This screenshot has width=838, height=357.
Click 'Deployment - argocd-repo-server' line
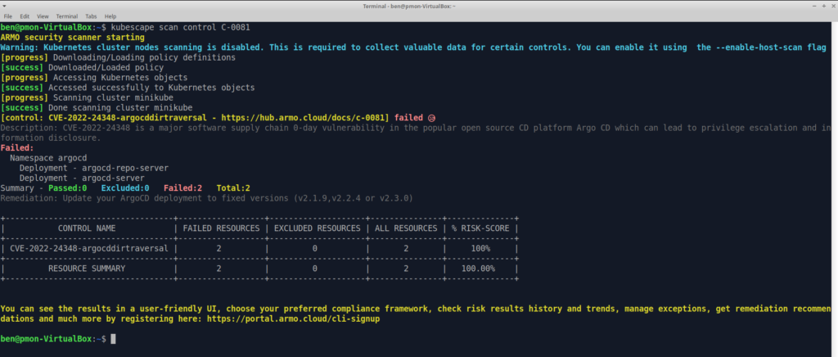[94, 168]
